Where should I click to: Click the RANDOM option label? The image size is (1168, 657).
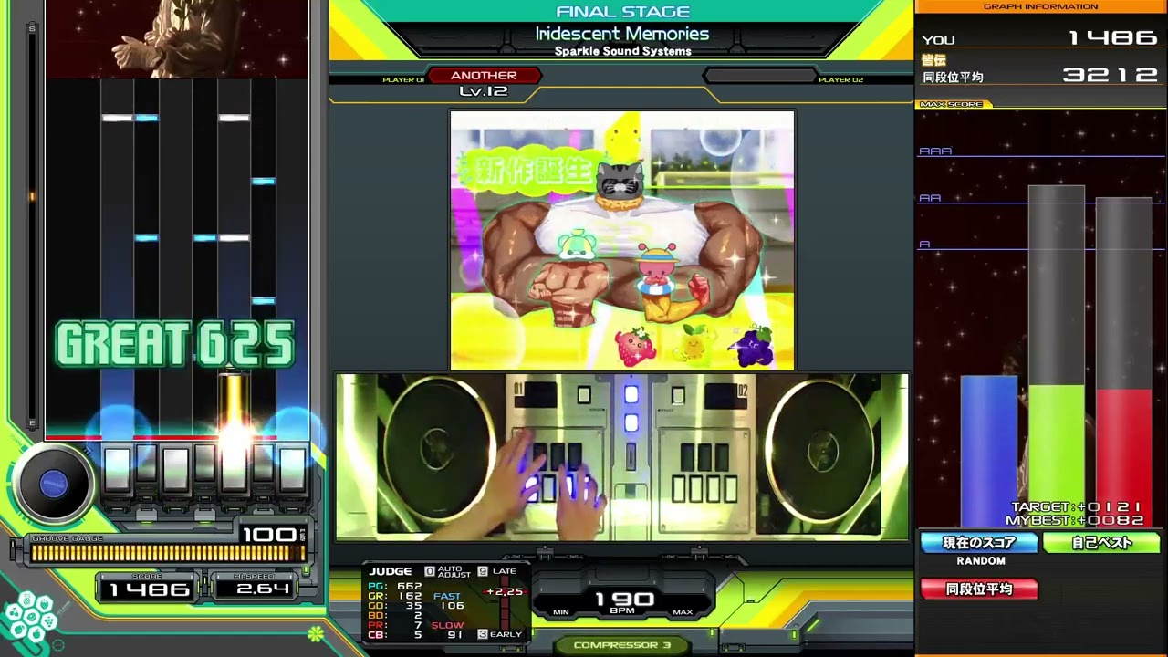981,561
